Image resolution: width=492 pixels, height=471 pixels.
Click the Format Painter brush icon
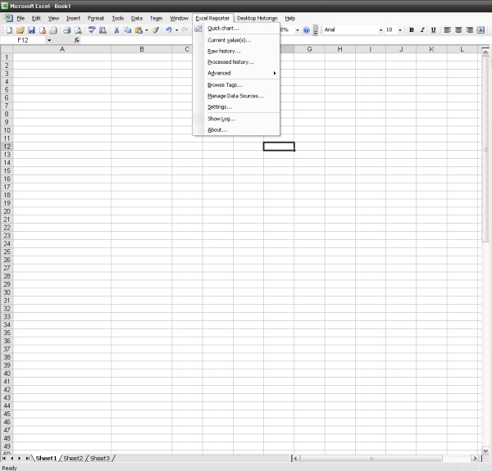tap(155, 30)
